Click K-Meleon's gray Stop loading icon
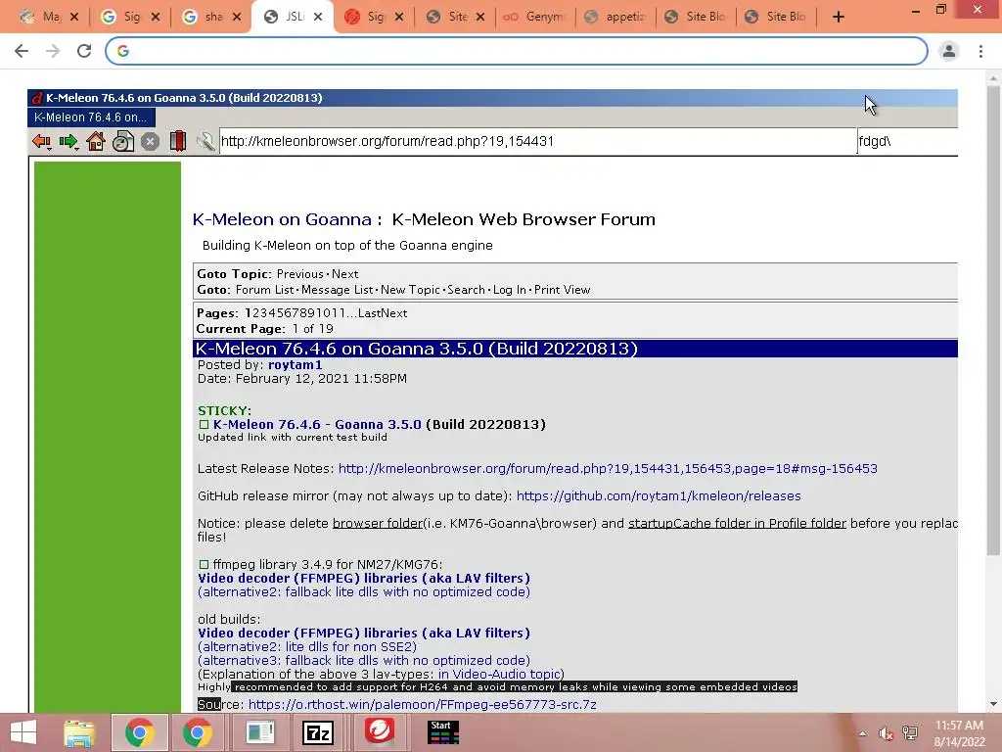 pyautogui.click(x=150, y=141)
